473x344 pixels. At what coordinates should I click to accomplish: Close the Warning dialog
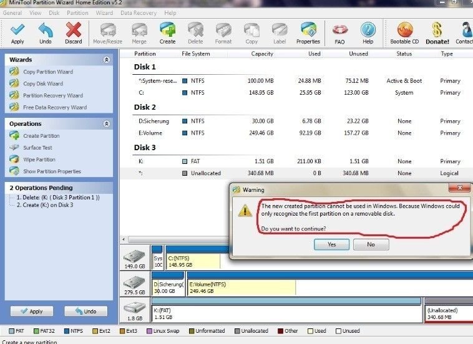[x=459, y=188]
